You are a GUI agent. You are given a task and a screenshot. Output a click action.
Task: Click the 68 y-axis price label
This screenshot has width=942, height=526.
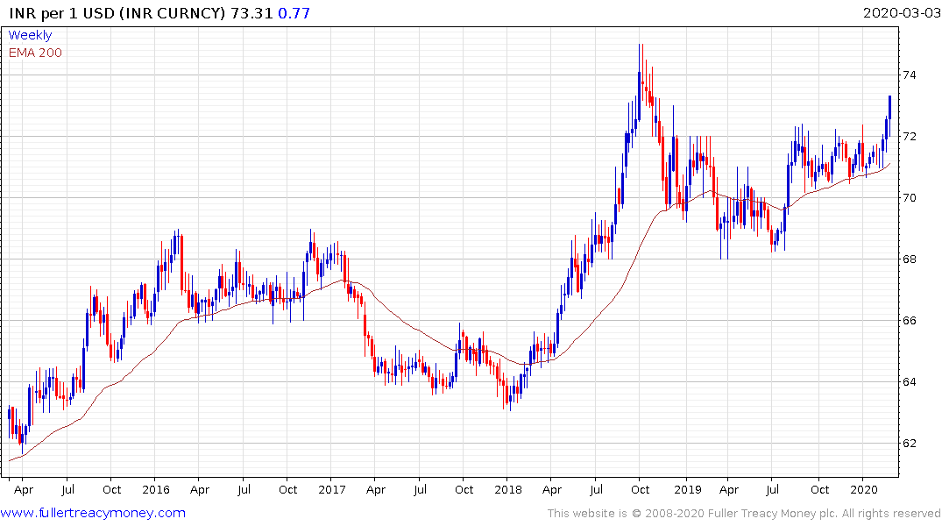[909, 259]
